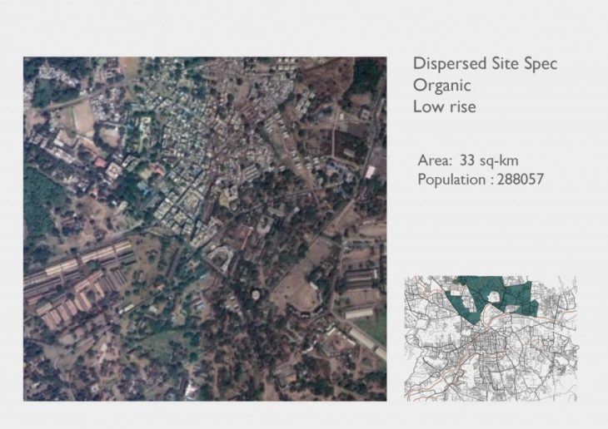Click the blank grey slide background

tap(500, 233)
